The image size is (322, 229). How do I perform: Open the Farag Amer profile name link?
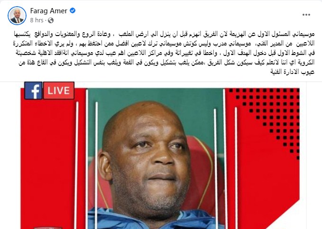(49, 11)
